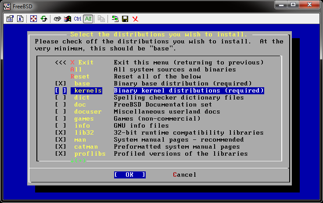Switch viewer to full screen mode
The width and height of the screenshot is (323, 203).
click(x=33, y=19)
